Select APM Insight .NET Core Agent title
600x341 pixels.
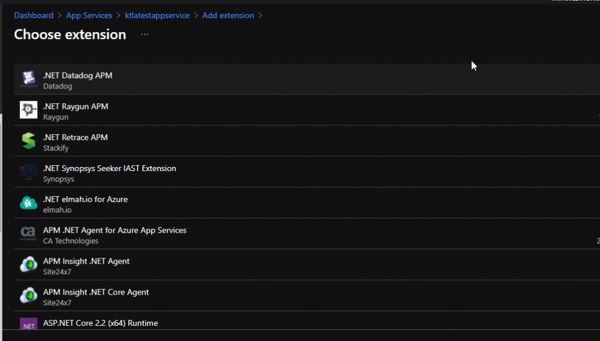96,292
